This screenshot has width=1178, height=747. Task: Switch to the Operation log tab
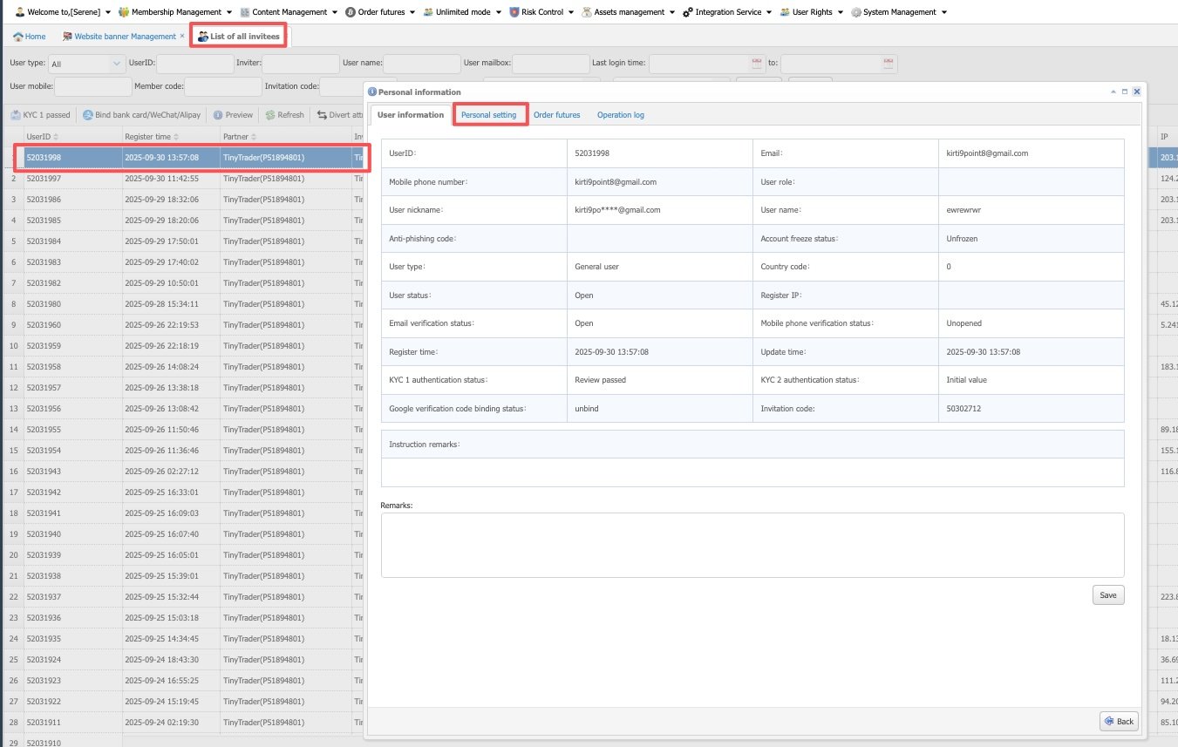click(x=620, y=115)
